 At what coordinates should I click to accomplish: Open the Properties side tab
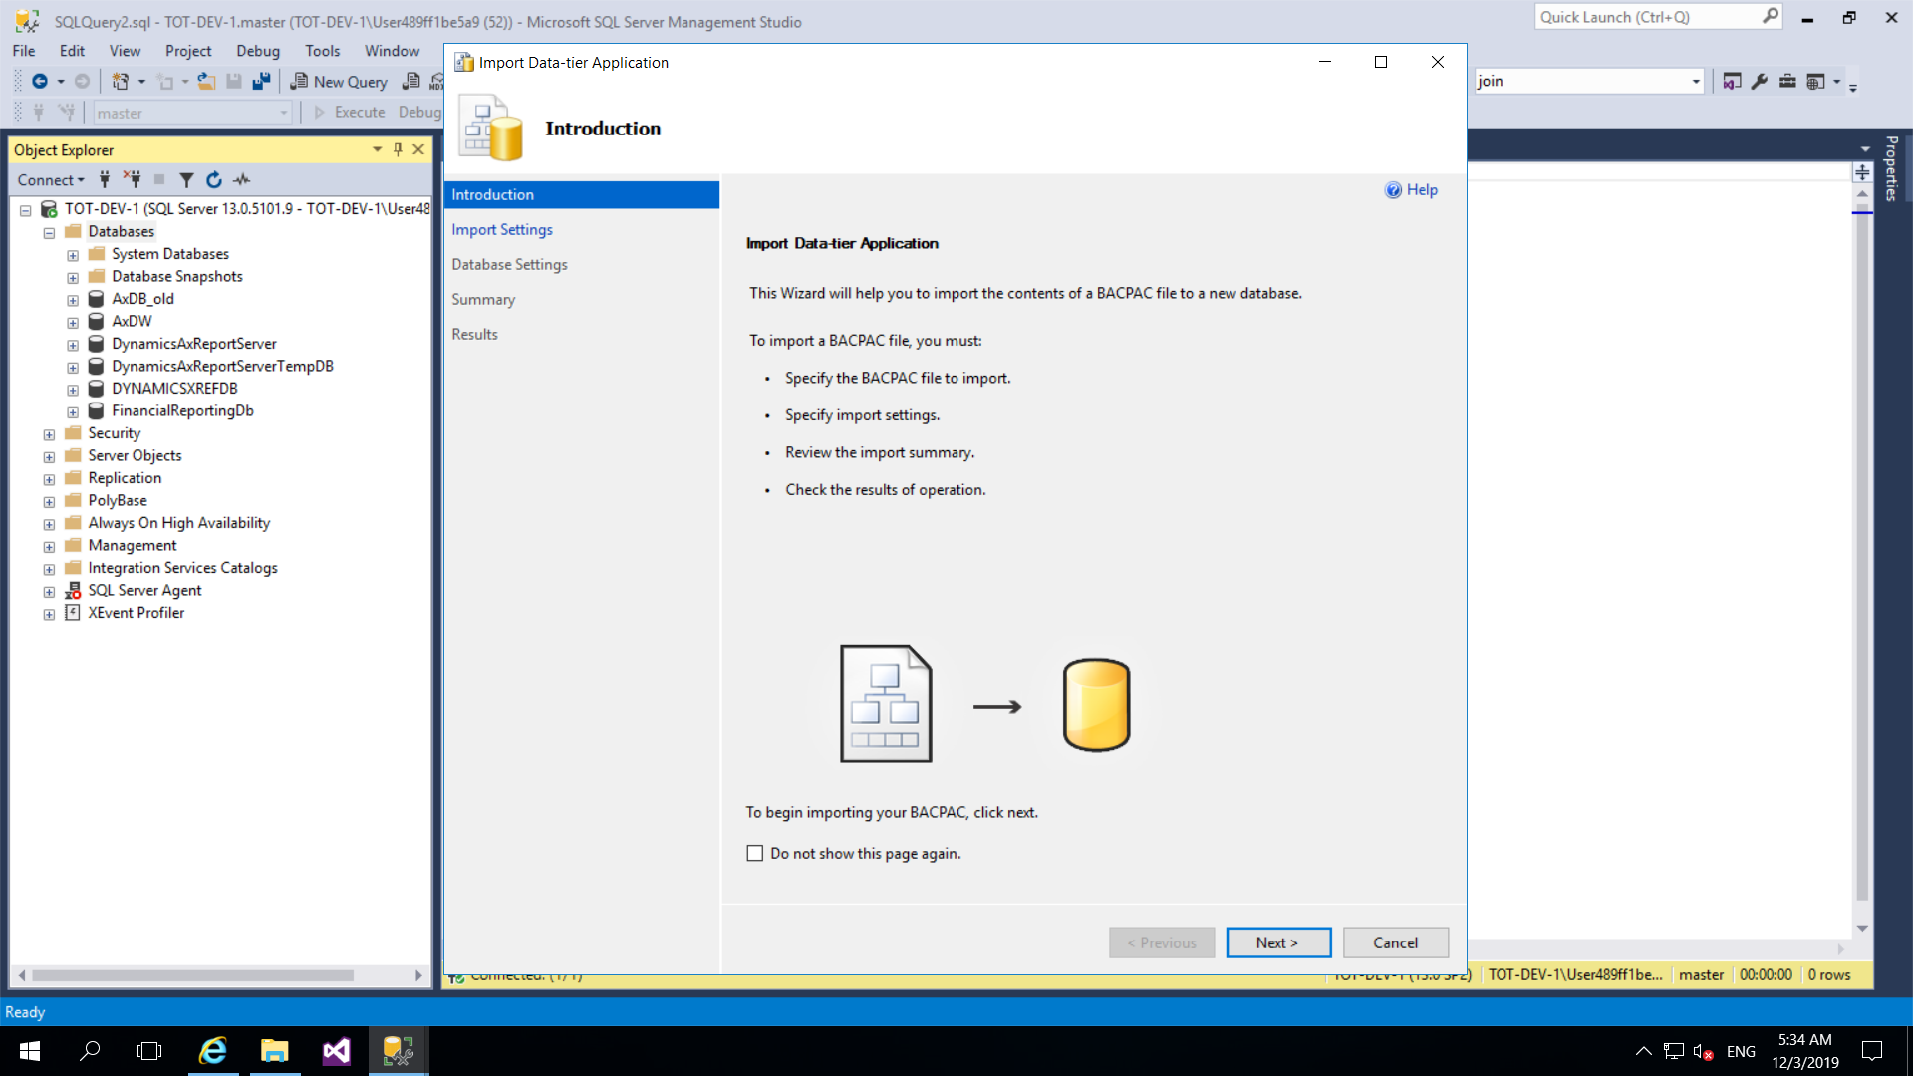point(1891,168)
